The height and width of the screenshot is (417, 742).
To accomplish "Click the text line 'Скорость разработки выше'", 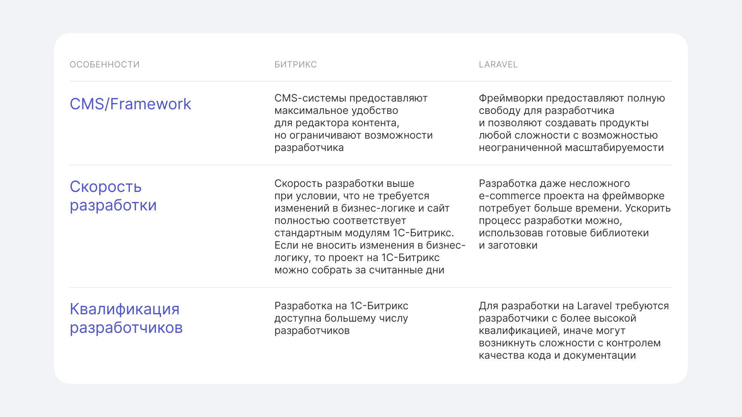I will click(344, 183).
